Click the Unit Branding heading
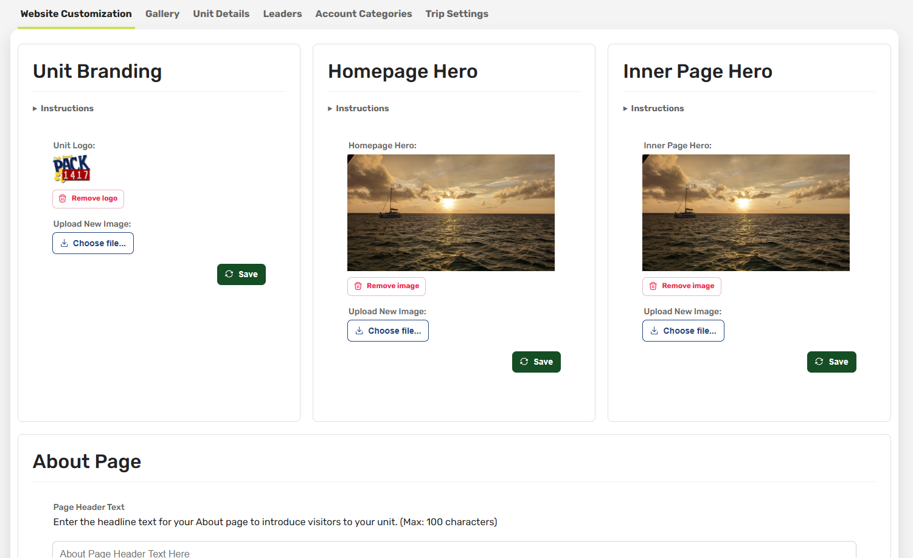913x558 pixels. [97, 72]
